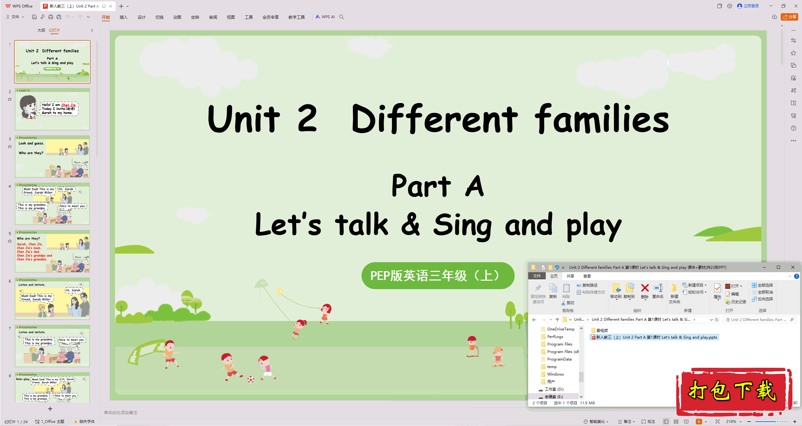Click 历史记录 history icon in the Explorer ribbon
802x426 pixels.
tap(736, 302)
